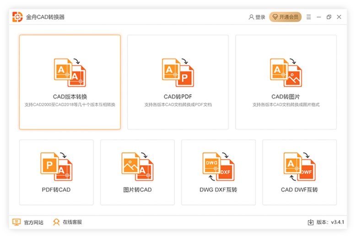356x238 pixels.
Task: Select the PDF转CAD label
Action: tap(56, 189)
